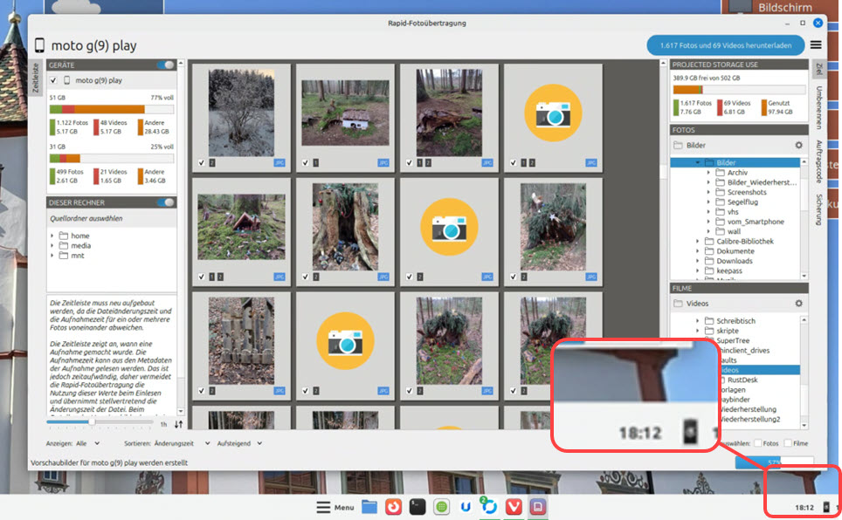Click the phone icon in system tray
Screen dimensions: 842x520
tap(827, 506)
